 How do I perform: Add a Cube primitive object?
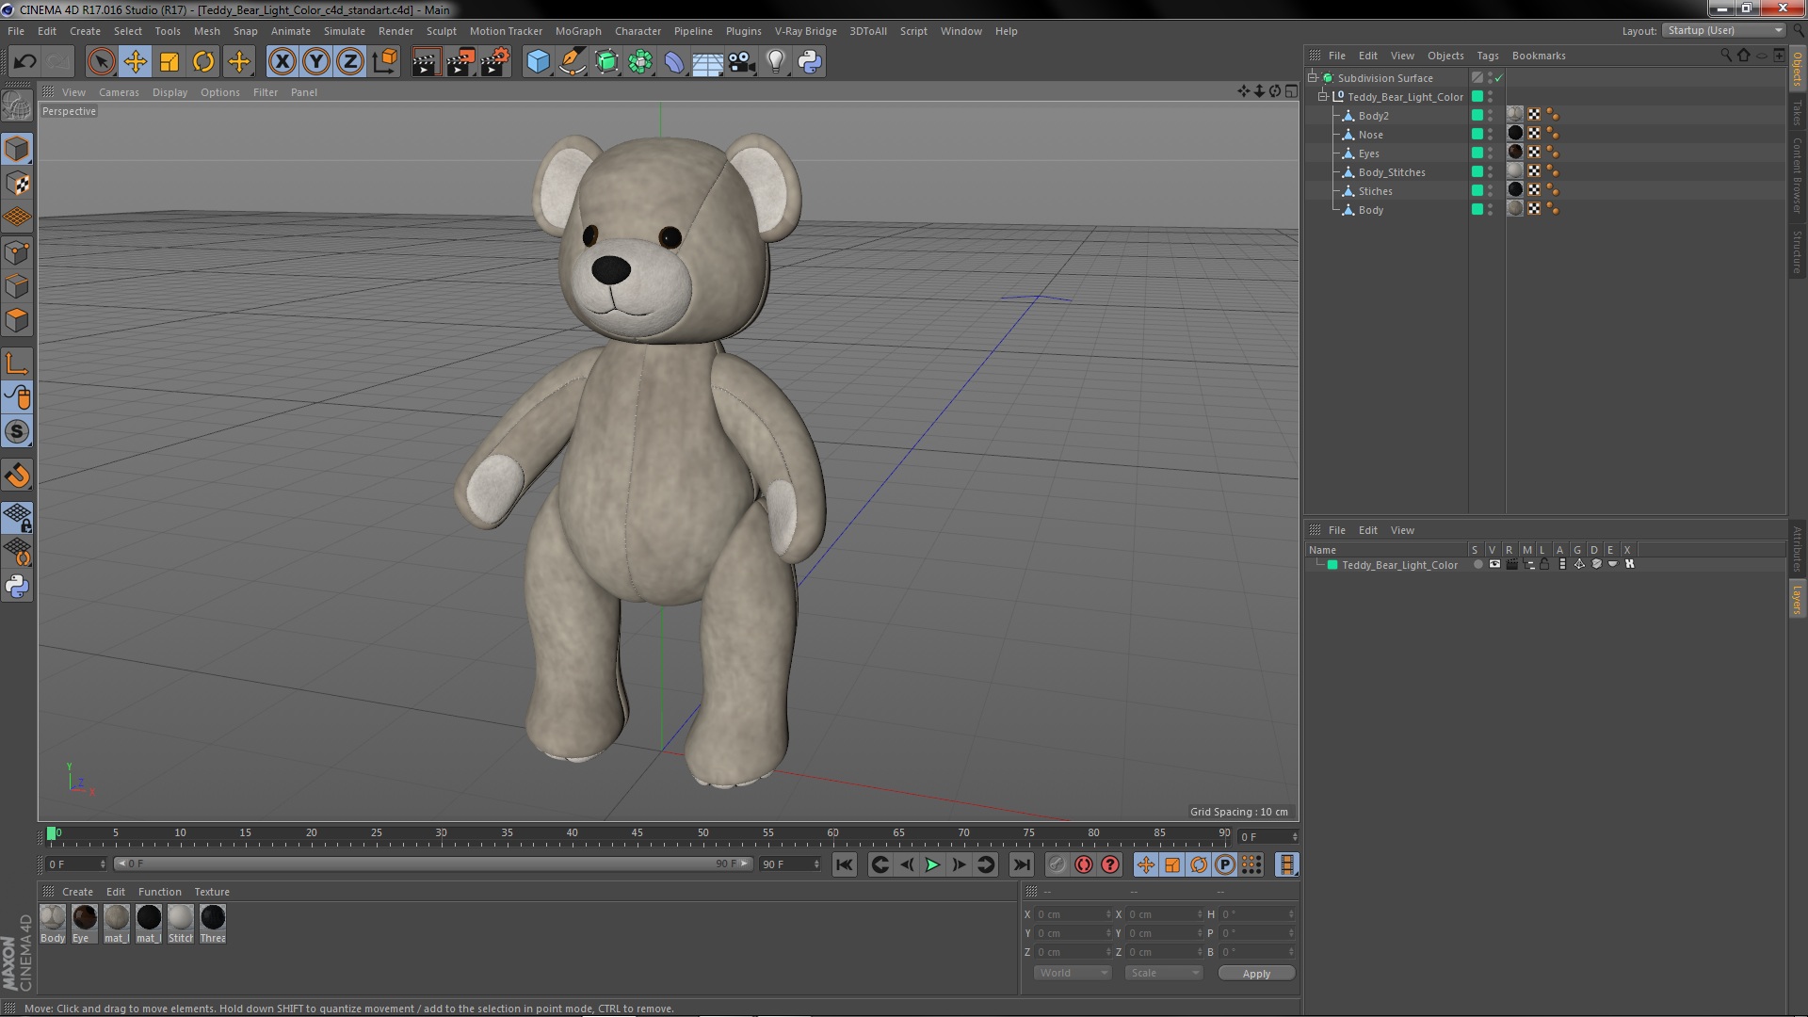tap(538, 62)
